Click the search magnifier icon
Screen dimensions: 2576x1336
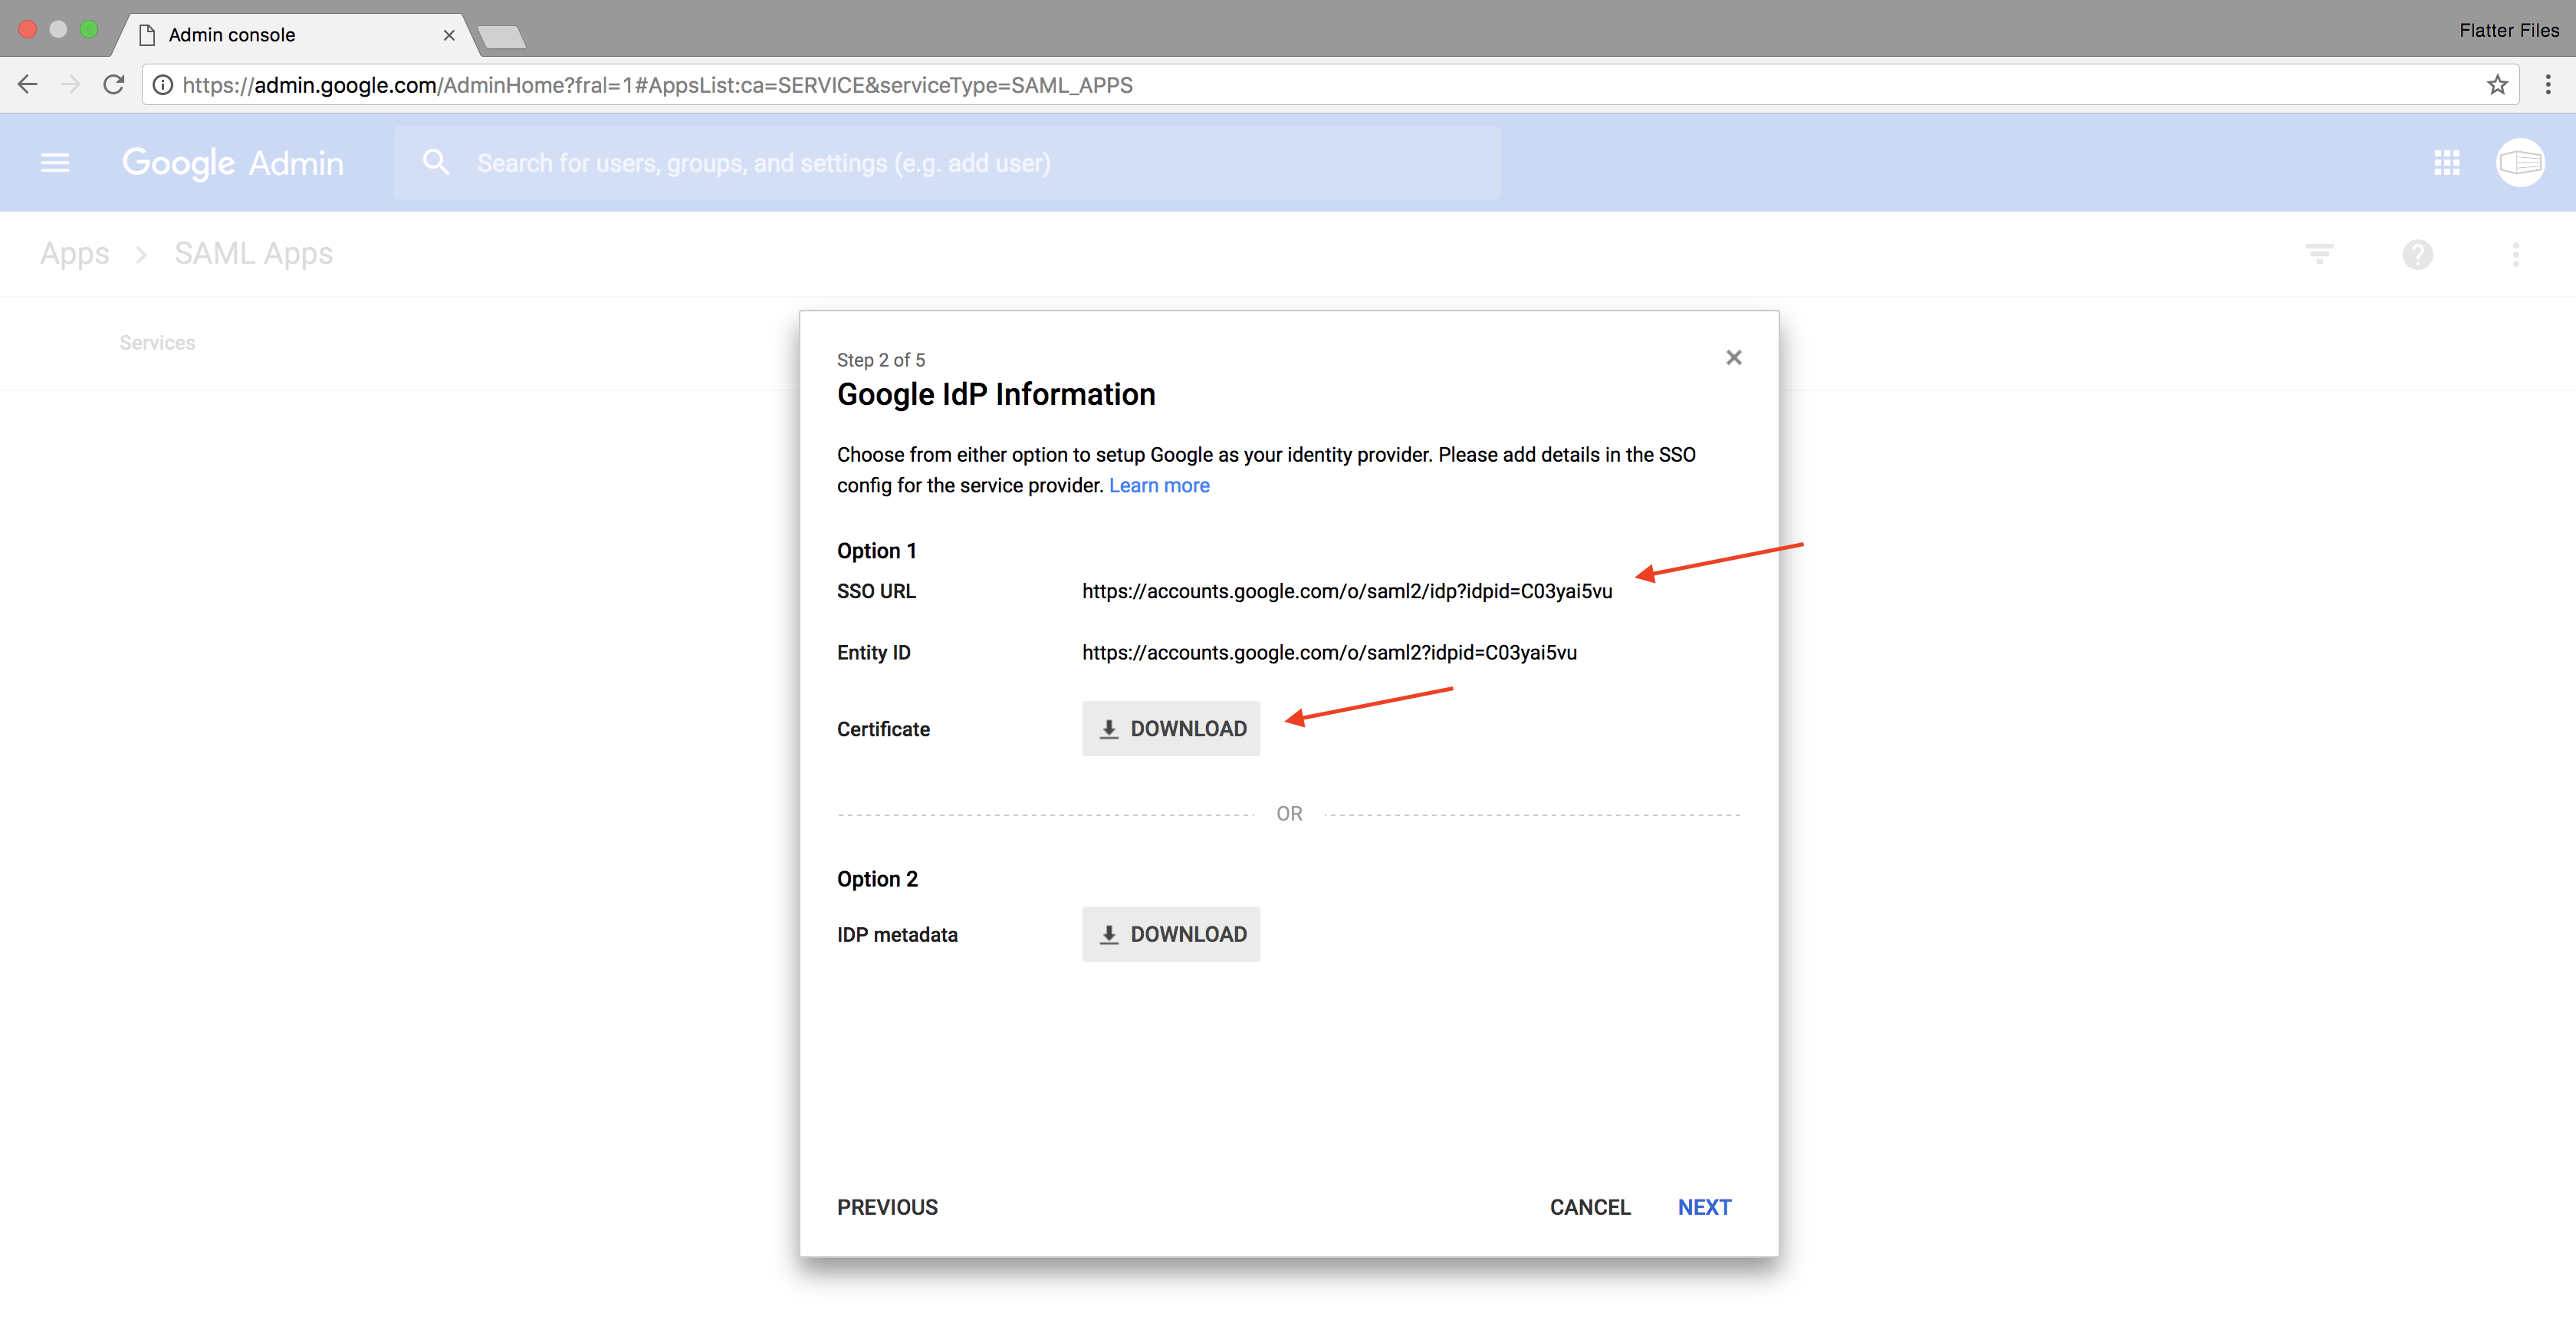point(436,162)
